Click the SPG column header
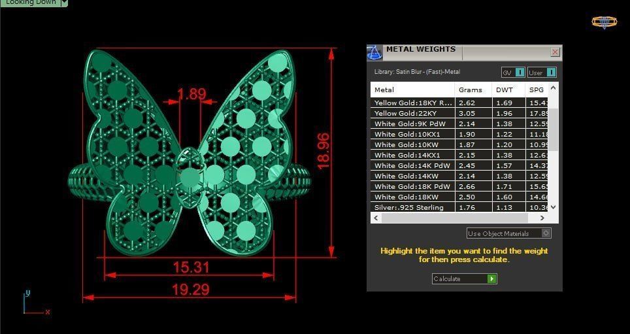630x334 pixels. coord(537,90)
